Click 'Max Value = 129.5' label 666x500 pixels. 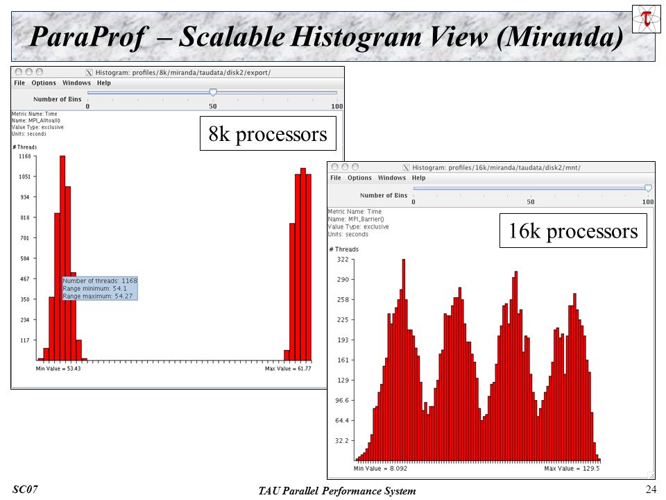(572, 469)
